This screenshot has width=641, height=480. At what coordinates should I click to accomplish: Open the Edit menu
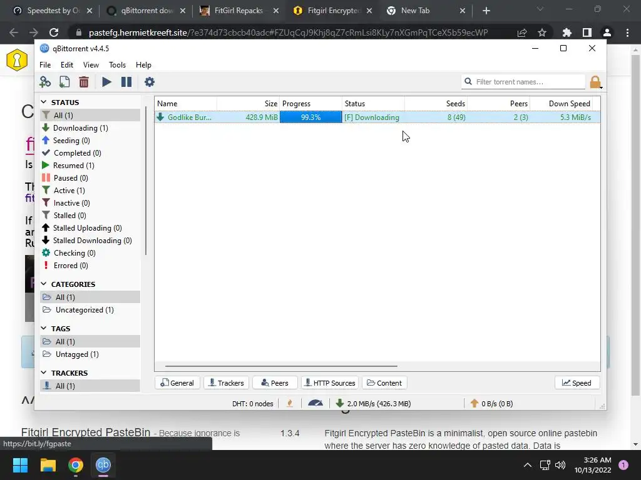(66, 65)
